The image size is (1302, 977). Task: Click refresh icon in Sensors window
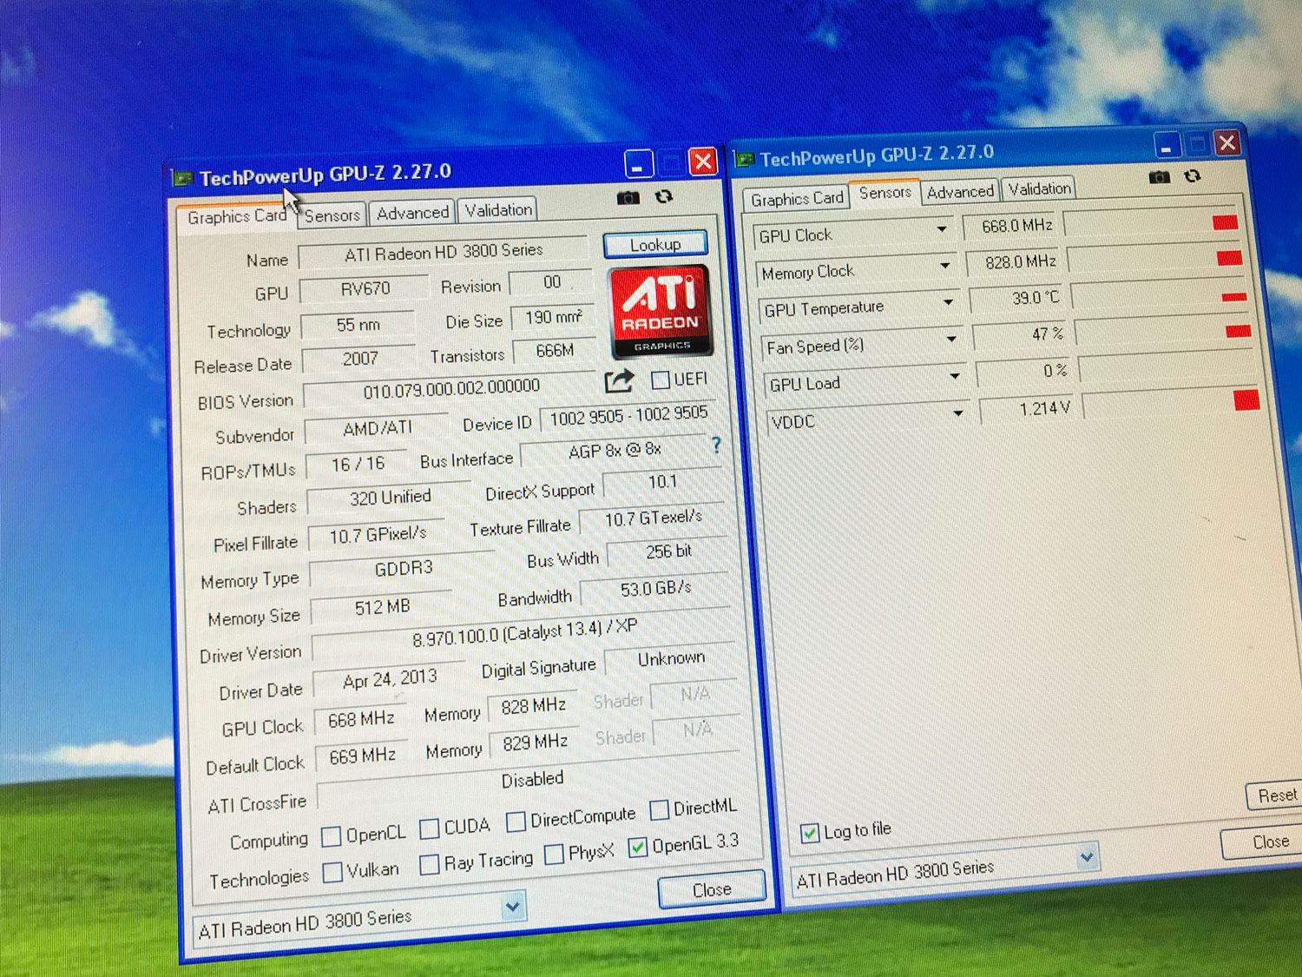1193,175
